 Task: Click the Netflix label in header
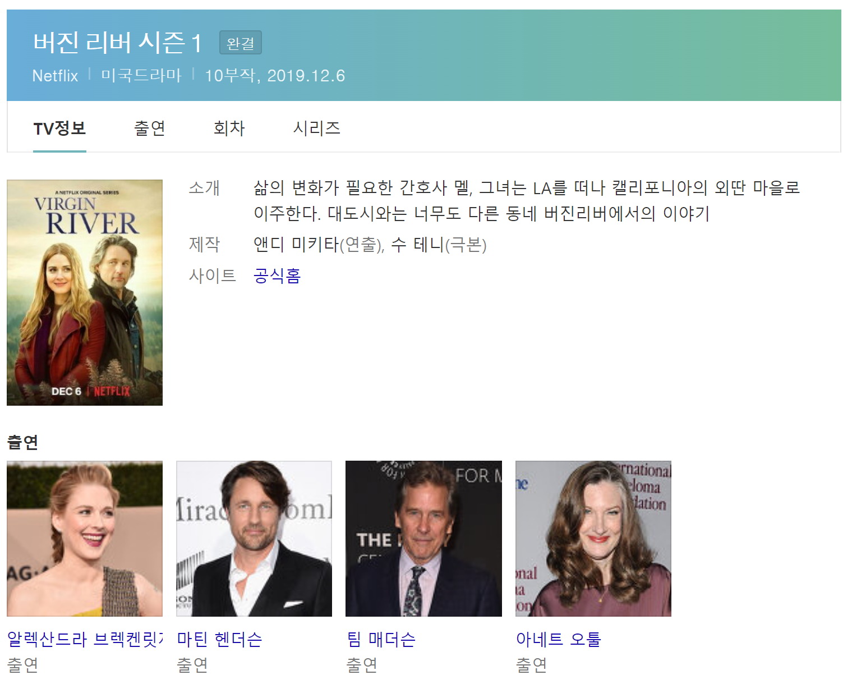click(55, 76)
